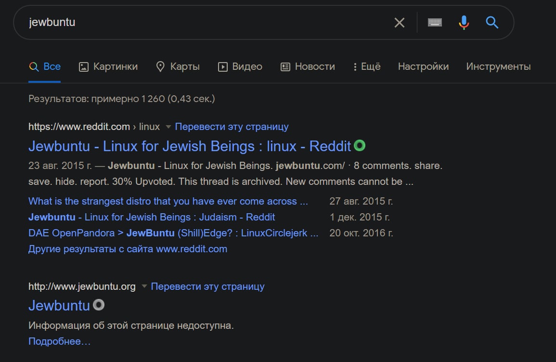This screenshot has width=556, height=362.
Task: Open Инструменты
Action: (498, 66)
